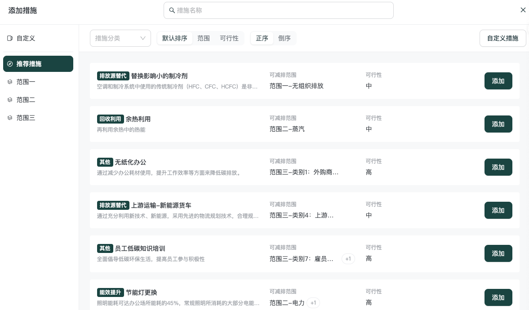This screenshot has width=529, height=310.
Task: Click the search magnifier icon
Action: 172,10
